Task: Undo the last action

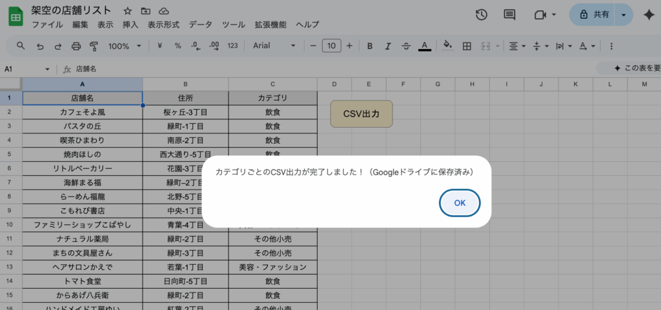Action: [40, 46]
